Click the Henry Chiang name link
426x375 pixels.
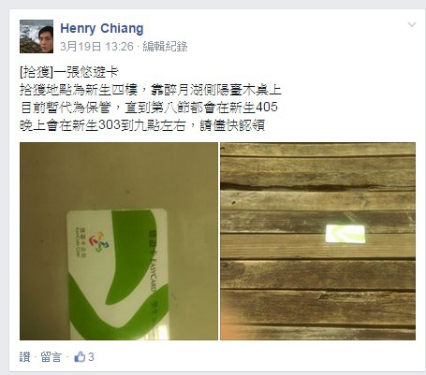pyautogui.click(x=102, y=28)
